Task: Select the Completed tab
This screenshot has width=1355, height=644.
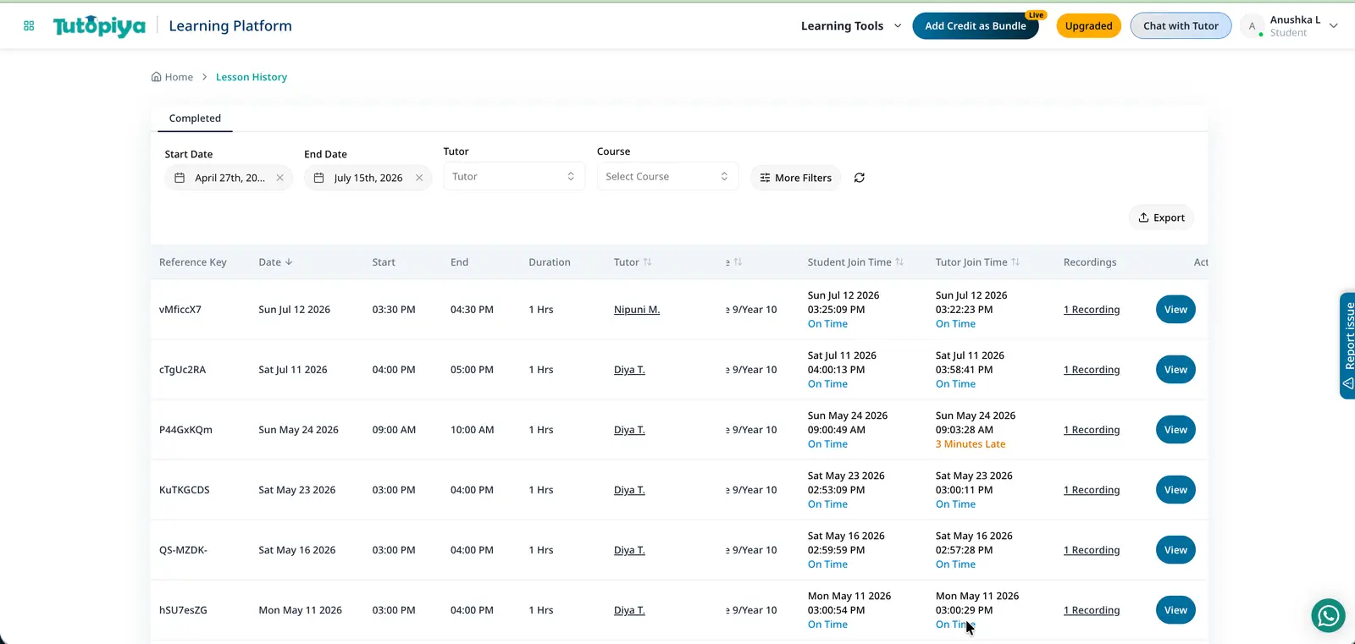Action: pyautogui.click(x=195, y=118)
